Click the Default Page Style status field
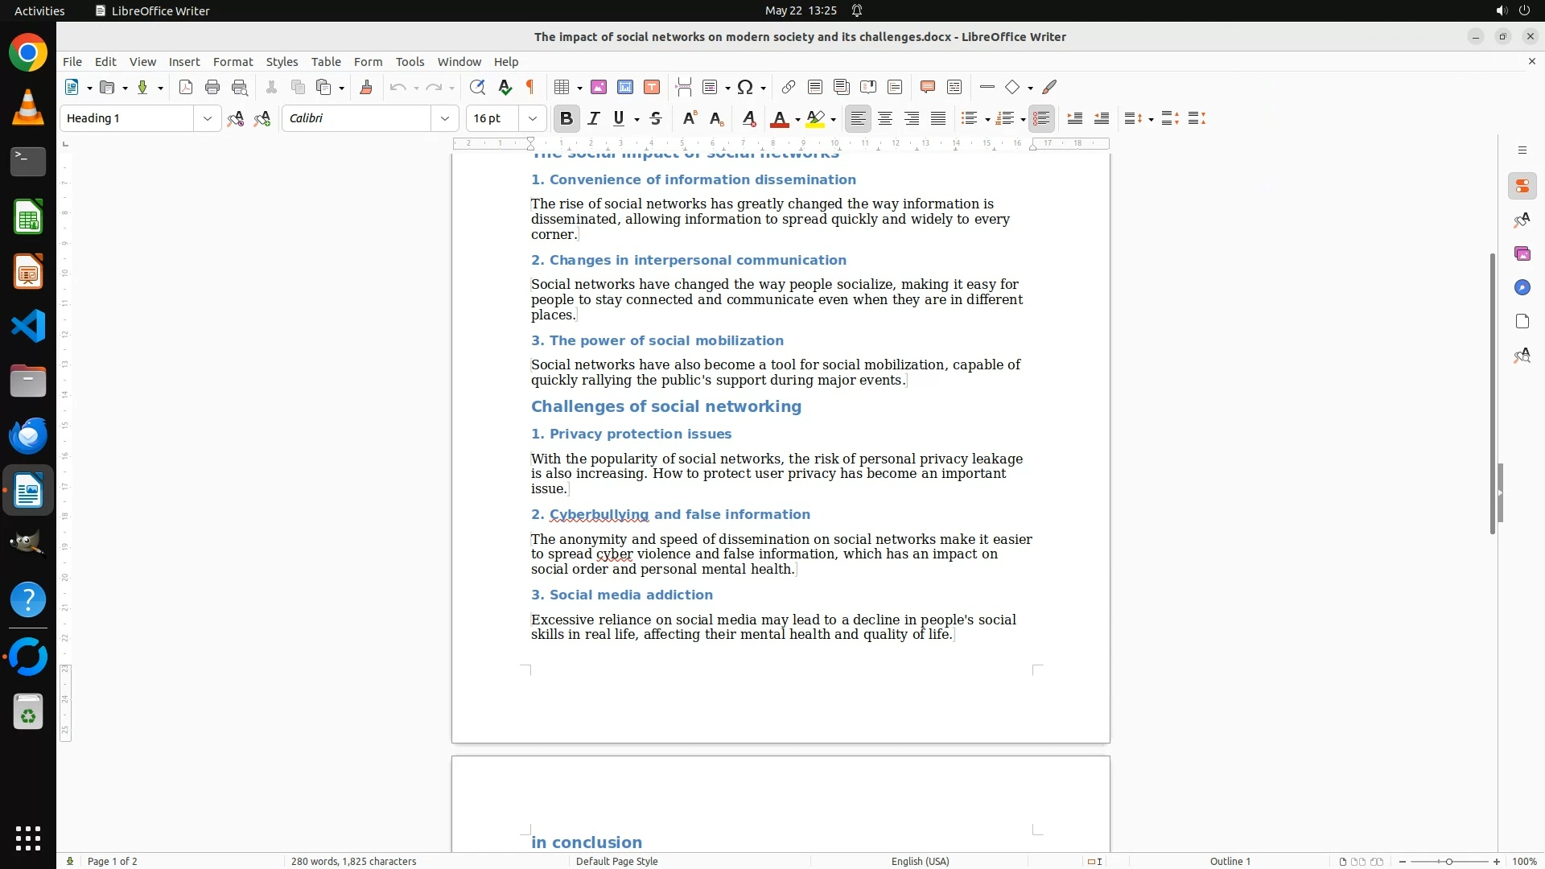Image resolution: width=1545 pixels, height=869 pixels. [616, 861]
